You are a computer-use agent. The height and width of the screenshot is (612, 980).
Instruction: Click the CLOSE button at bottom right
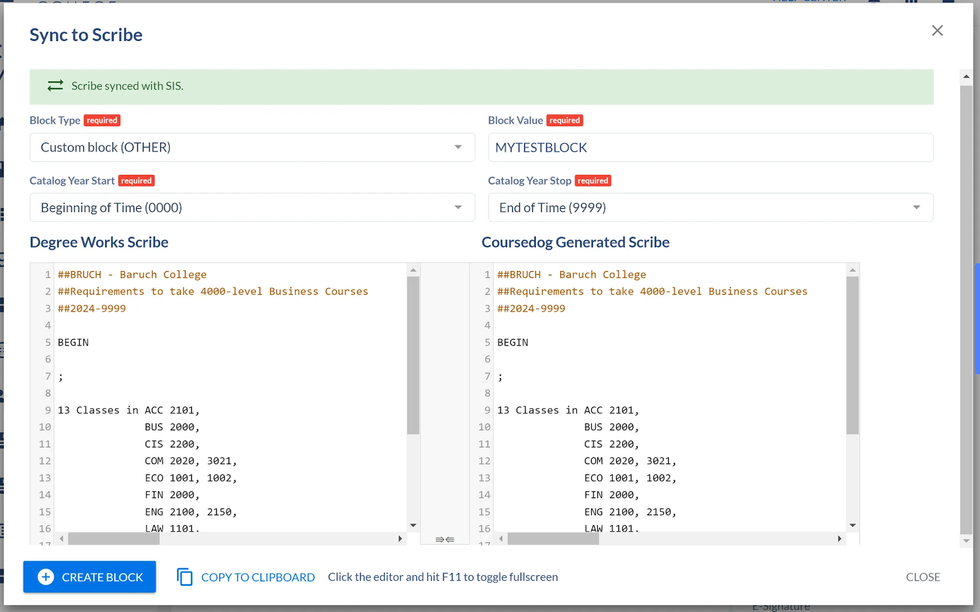(923, 577)
